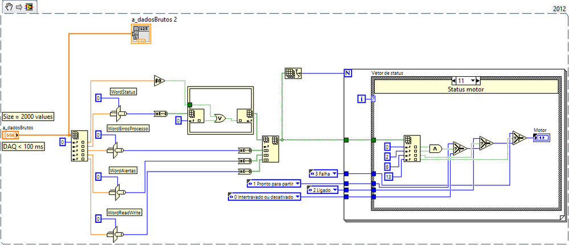Go to previous case with left arrow

[x=453, y=80]
